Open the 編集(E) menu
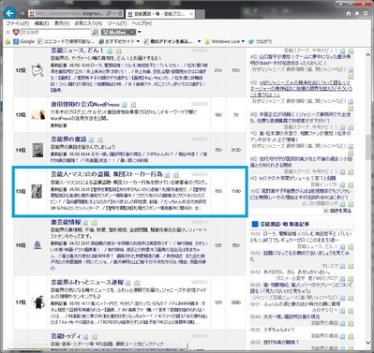Image resolution: width=374 pixels, height=353 pixels. (41, 23)
